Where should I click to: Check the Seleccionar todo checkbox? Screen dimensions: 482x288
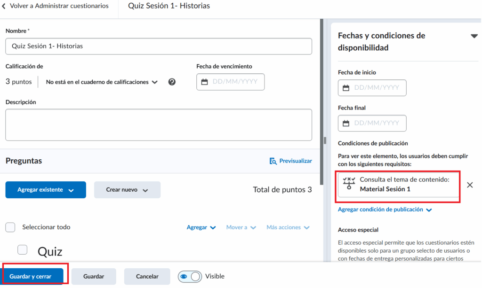point(10,227)
